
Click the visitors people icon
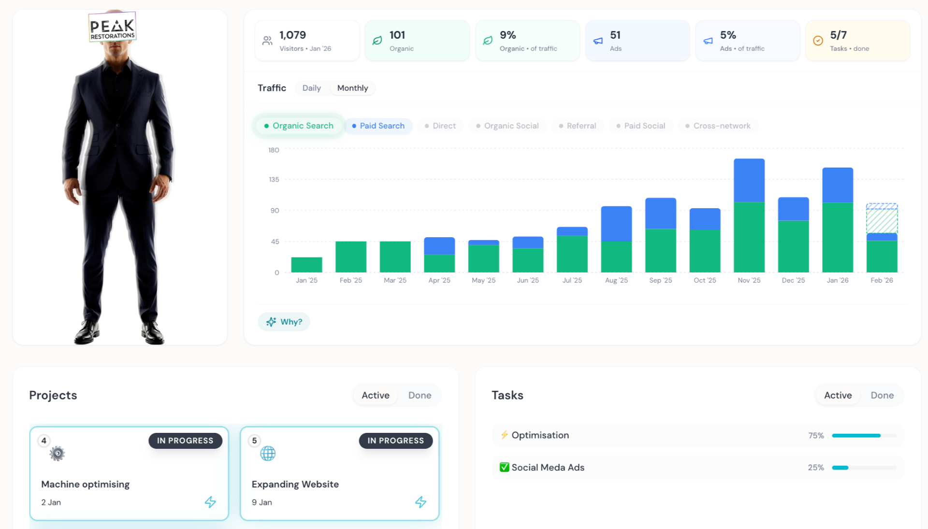(x=267, y=41)
